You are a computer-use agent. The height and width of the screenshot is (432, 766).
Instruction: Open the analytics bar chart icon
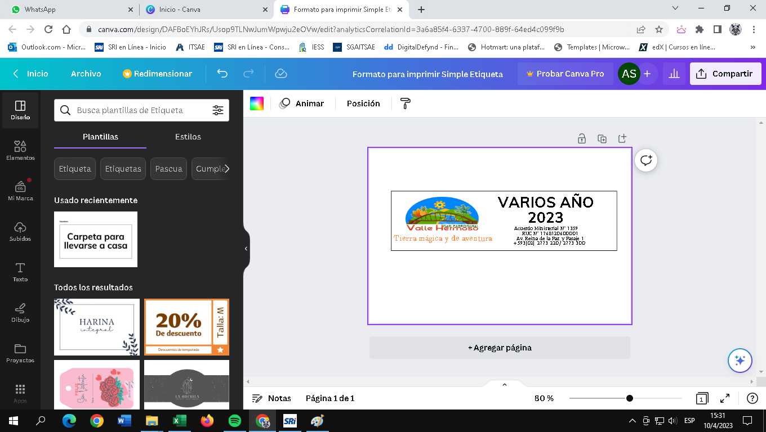tap(673, 74)
